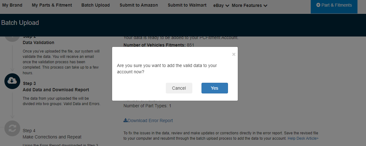
Task: Expand the eBay dropdown menu
Action: pyautogui.click(x=221, y=5)
